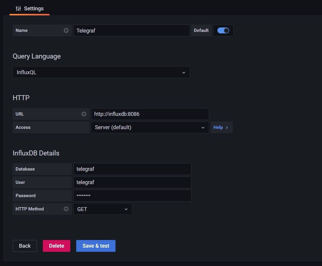Click the sliders icon beside Settings

click(18, 9)
